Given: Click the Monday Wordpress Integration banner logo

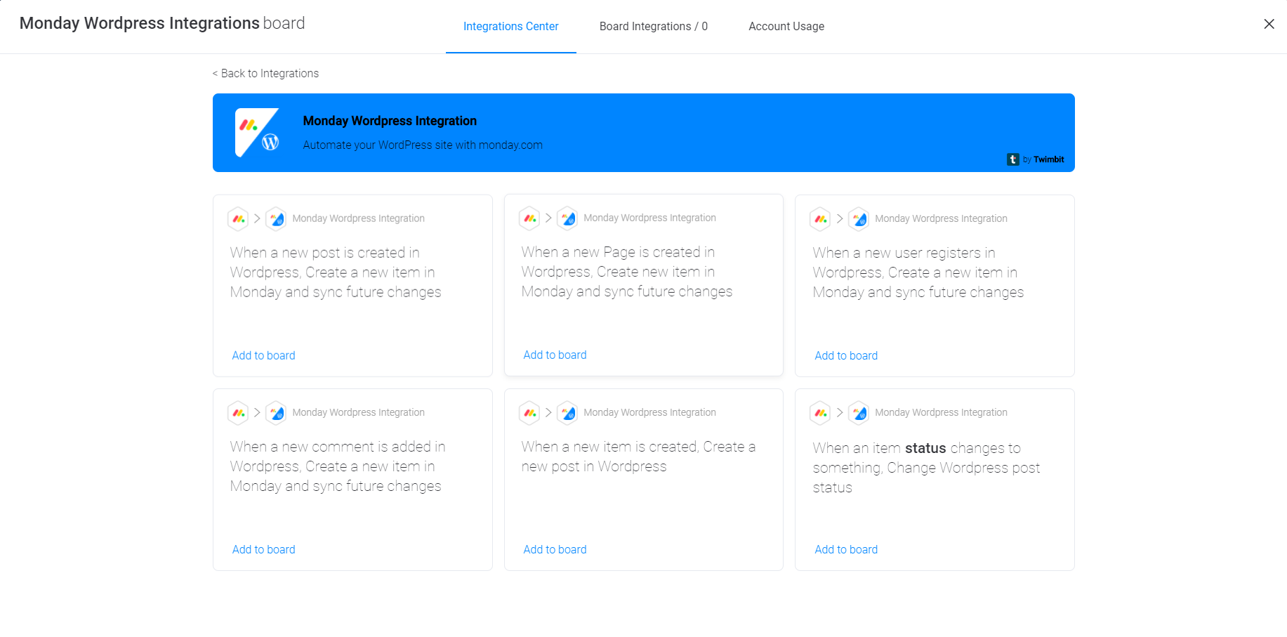Looking at the screenshot, I should (257, 133).
